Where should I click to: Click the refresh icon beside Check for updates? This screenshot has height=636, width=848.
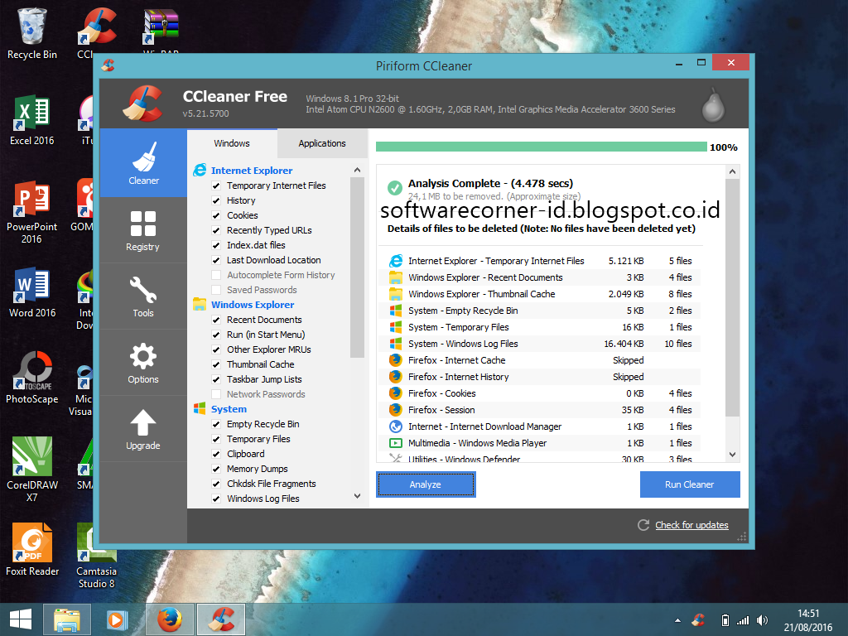pyautogui.click(x=643, y=524)
